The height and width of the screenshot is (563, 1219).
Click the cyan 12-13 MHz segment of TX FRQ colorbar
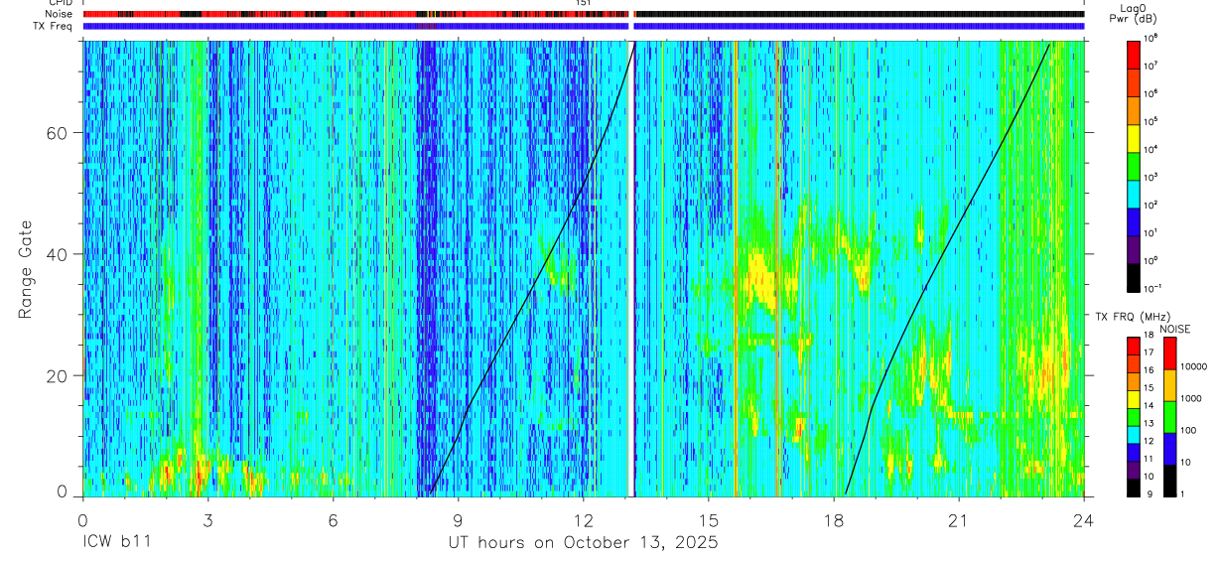point(1133,435)
